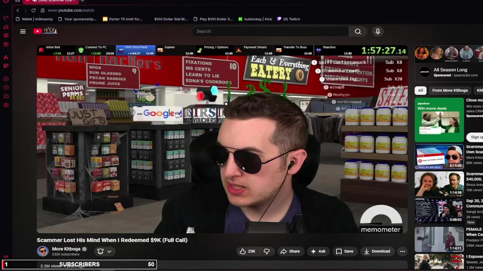Viewport: 483px width, 271px height.
Task: Click the site padlock security icon
Action: [43, 10]
